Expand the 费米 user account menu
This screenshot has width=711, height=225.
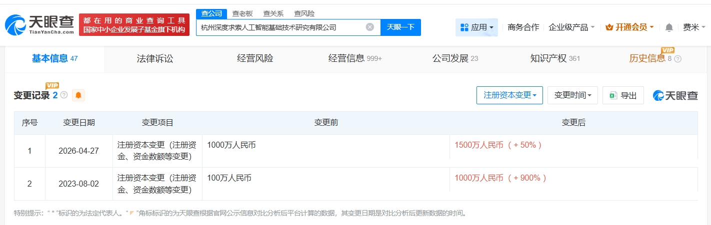pos(694,27)
